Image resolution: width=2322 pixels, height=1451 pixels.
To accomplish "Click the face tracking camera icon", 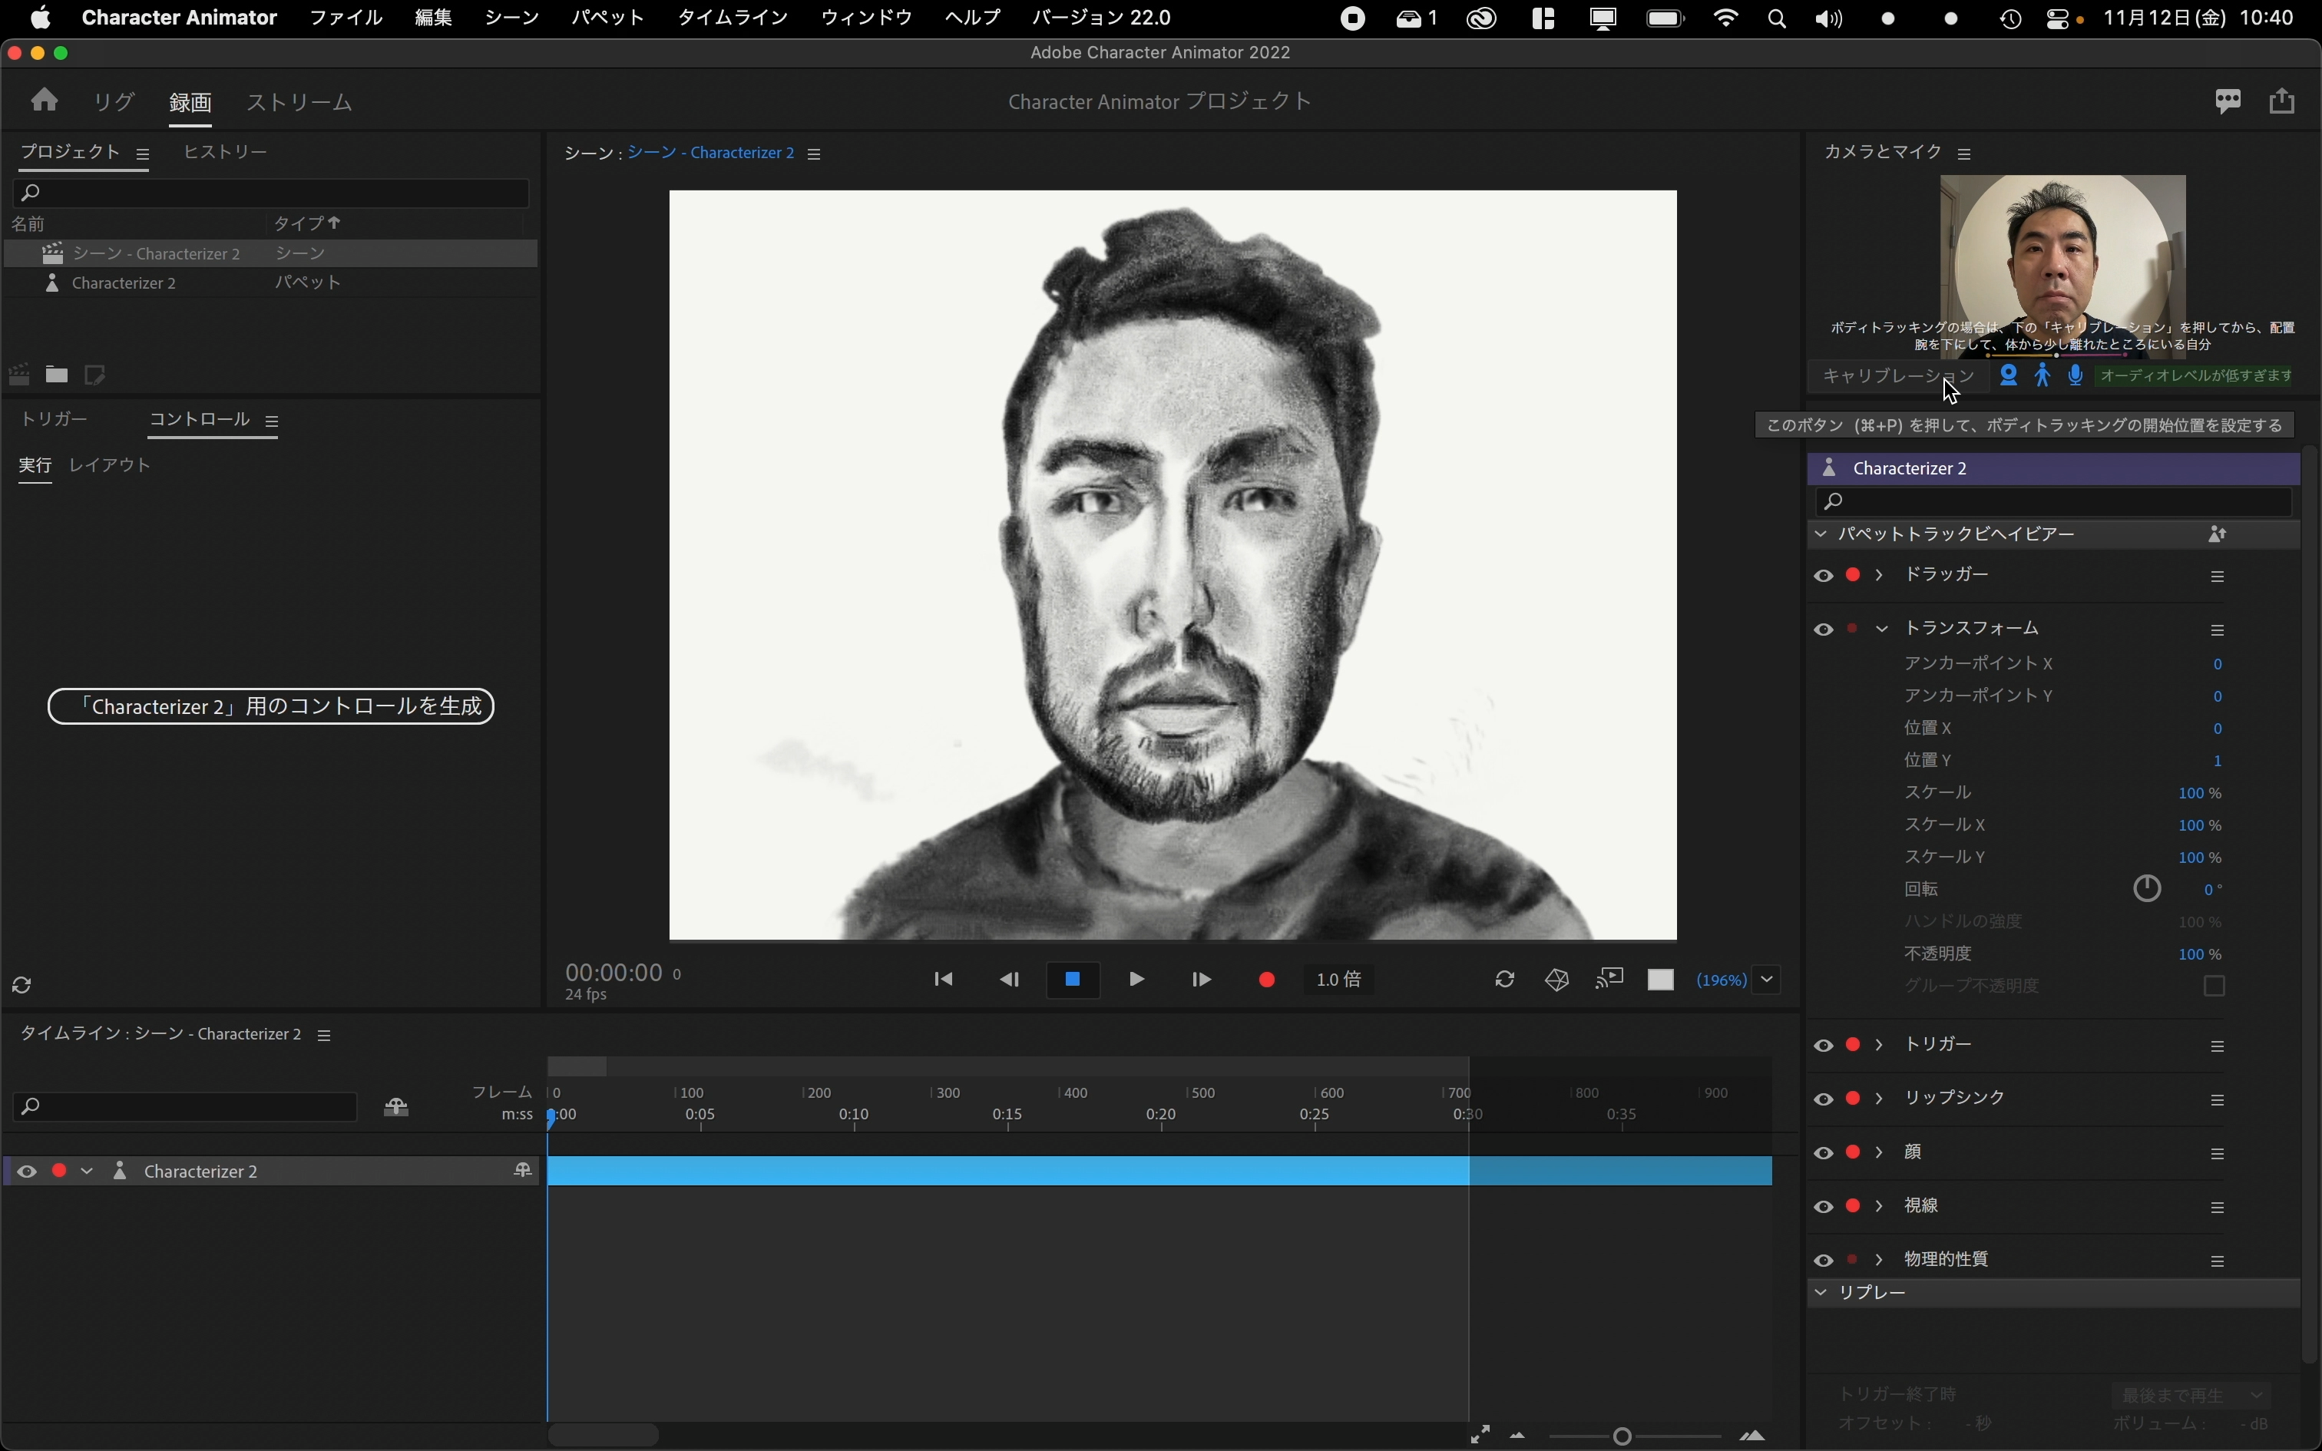I will 2008,376.
